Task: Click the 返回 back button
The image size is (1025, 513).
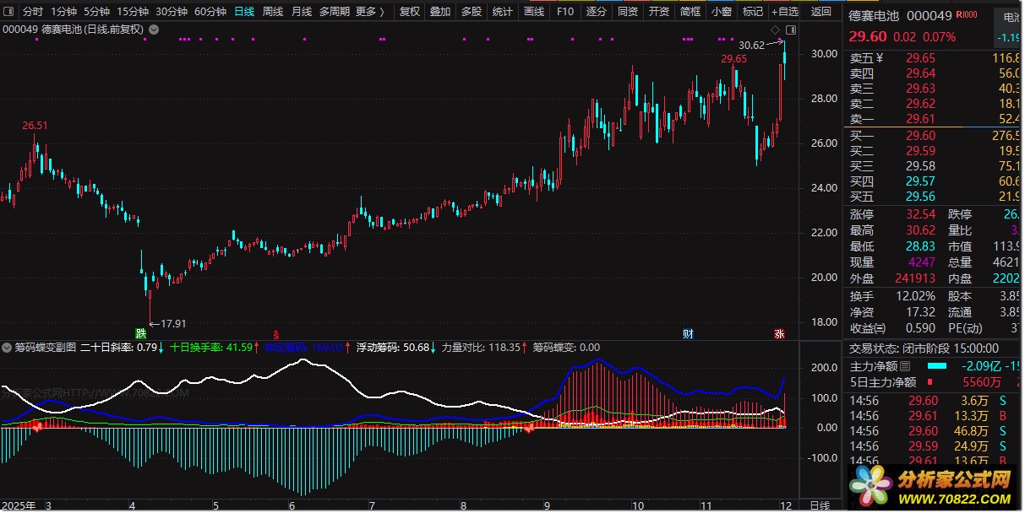Action: [821, 12]
